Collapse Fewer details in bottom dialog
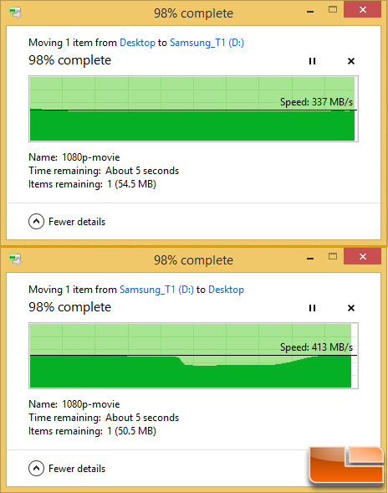This screenshot has height=493, width=388. pyautogui.click(x=67, y=469)
